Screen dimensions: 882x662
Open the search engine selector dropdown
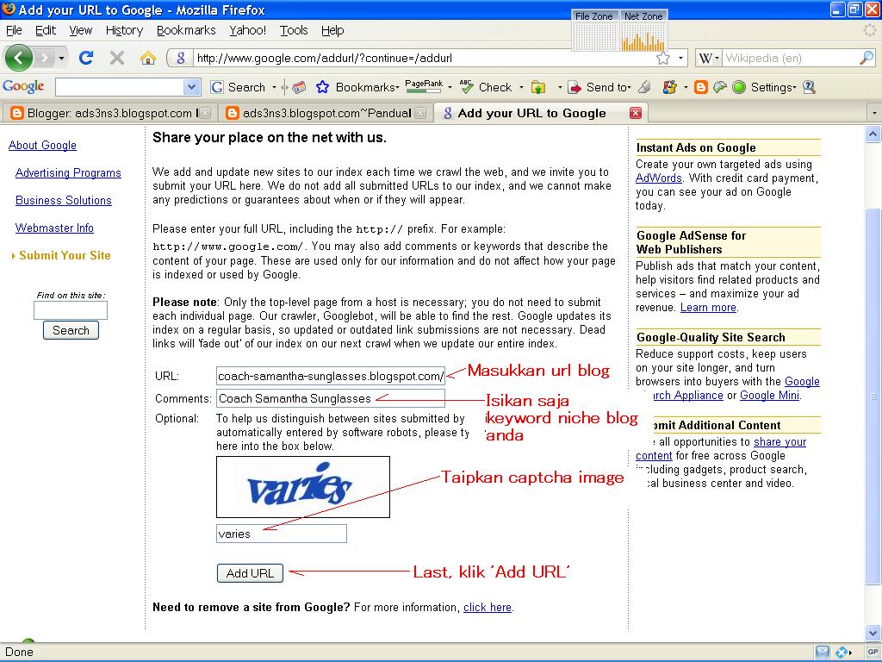[709, 58]
